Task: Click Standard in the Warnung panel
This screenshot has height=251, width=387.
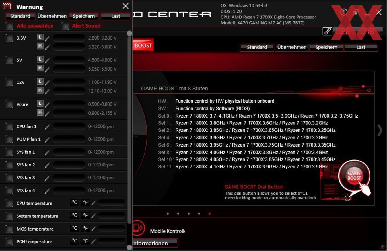Action: tap(20, 16)
